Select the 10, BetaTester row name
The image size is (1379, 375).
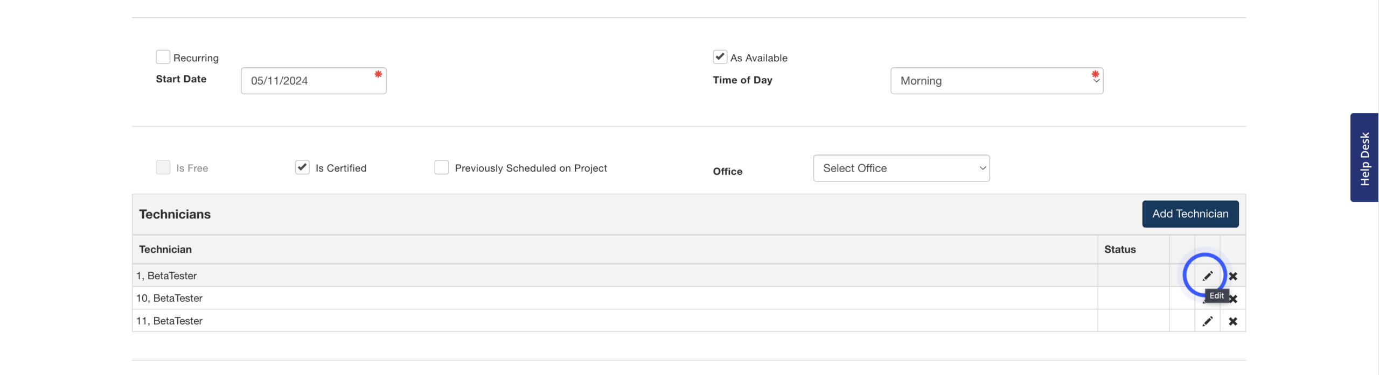click(x=169, y=298)
